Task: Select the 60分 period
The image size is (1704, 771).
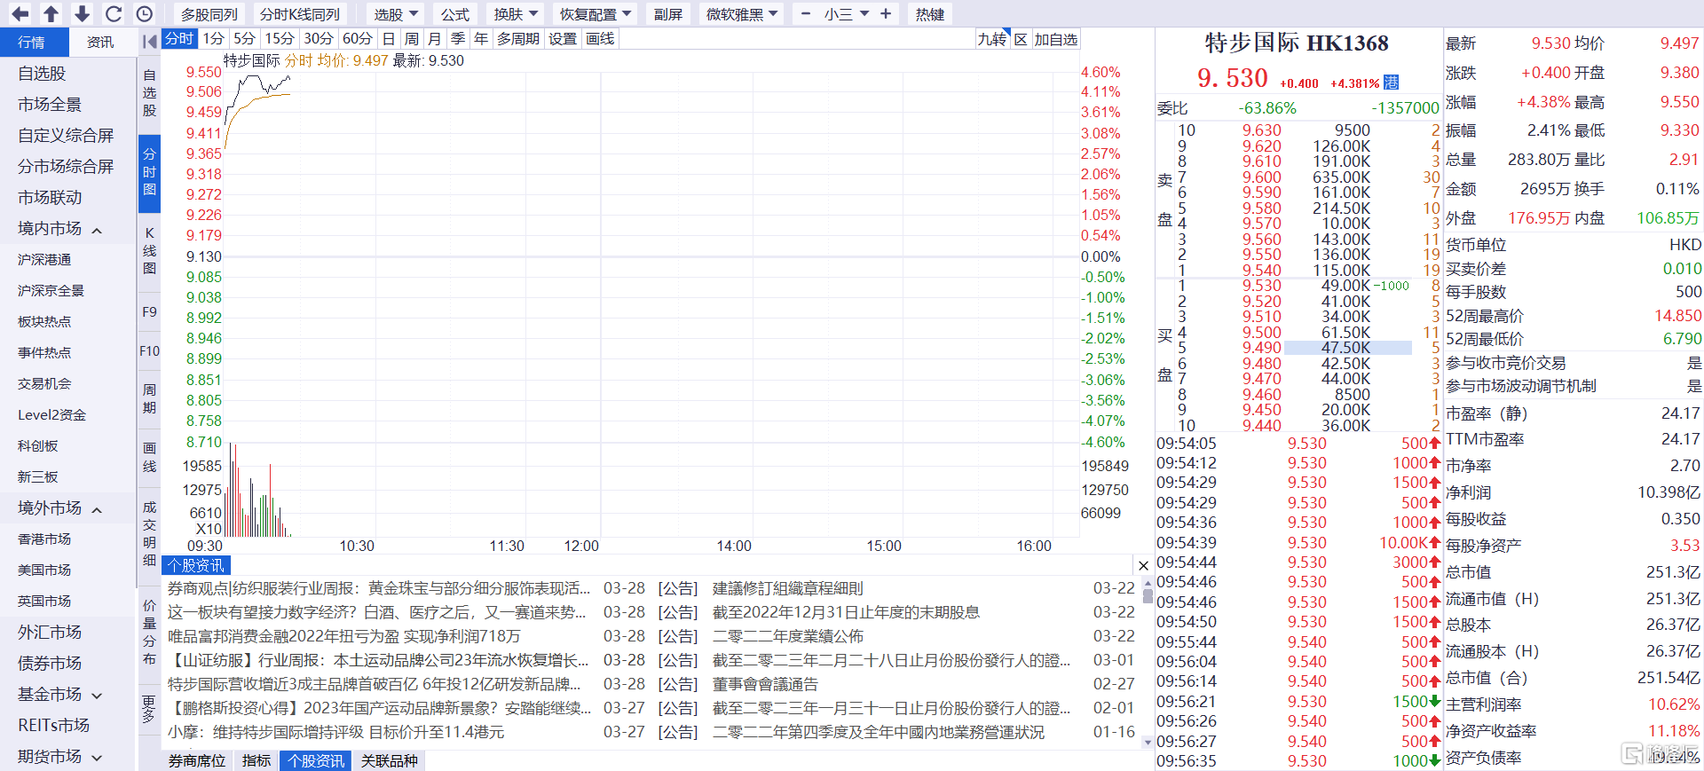Action: 358,38
